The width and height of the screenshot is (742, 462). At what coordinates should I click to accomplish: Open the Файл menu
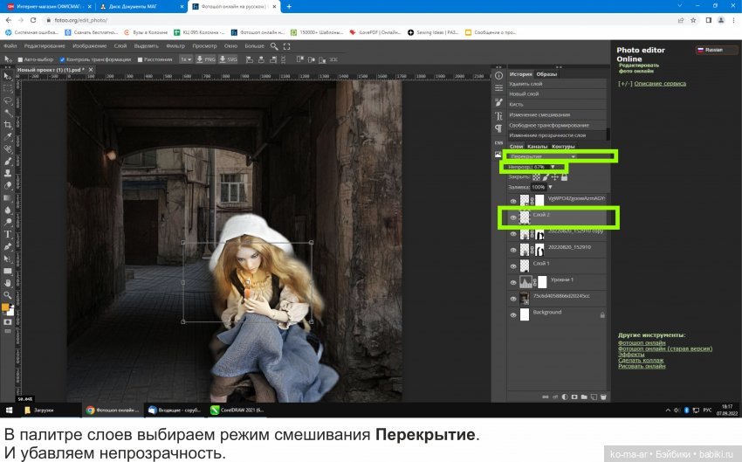[x=10, y=46]
